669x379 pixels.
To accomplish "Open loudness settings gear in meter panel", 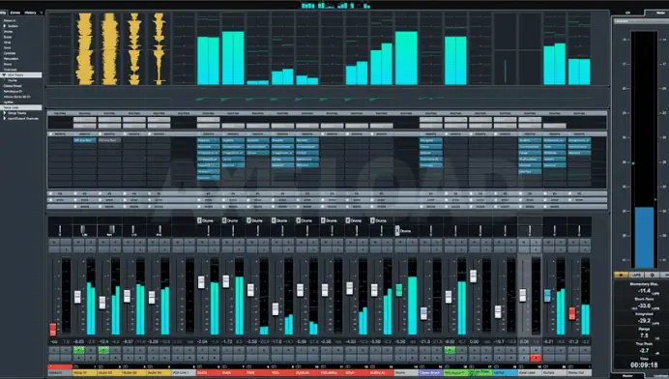I will click(x=652, y=275).
